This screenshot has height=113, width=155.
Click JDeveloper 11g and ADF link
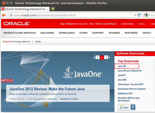coord(130,84)
